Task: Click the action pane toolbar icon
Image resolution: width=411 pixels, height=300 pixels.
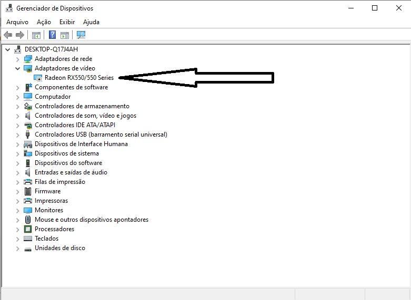Action: pyautogui.click(x=65, y=35)
